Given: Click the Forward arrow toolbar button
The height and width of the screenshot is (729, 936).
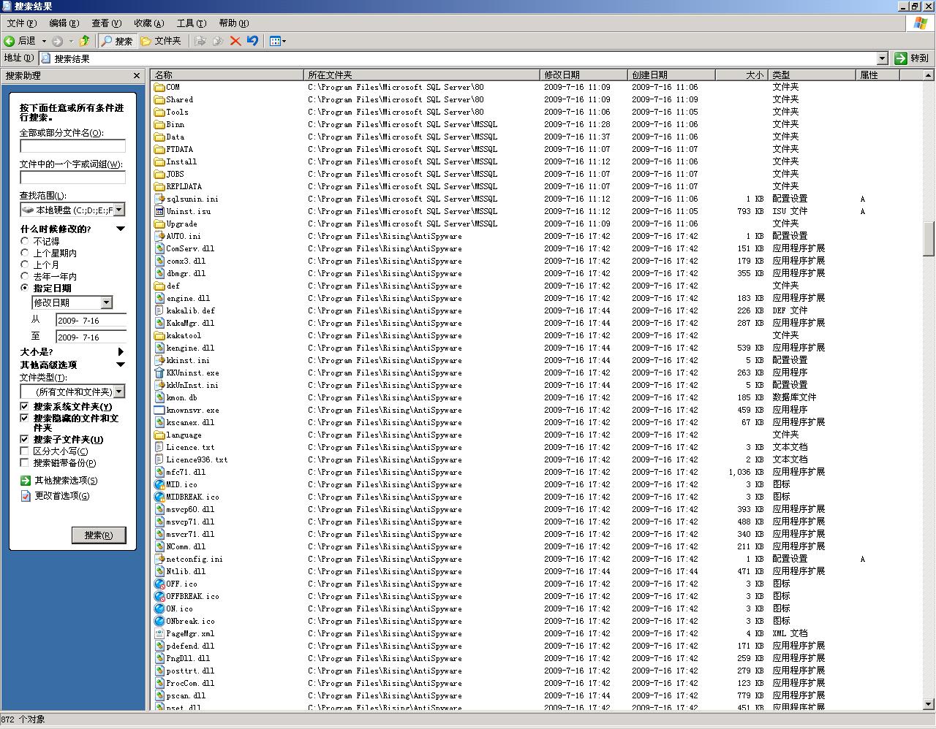Looking at the screenshot, I should (57, 41).
